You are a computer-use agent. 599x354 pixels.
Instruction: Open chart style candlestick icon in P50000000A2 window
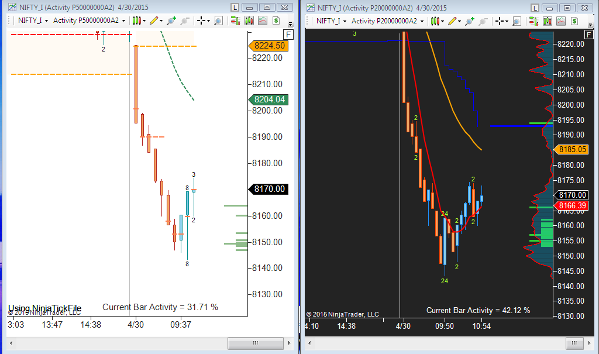point(136,20)
